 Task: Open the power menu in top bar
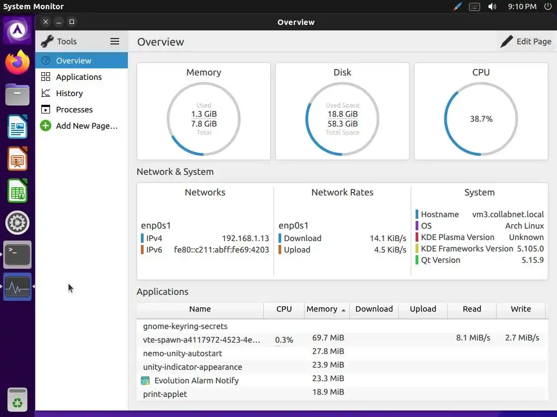pyautogui.click(x=548, y=7)
